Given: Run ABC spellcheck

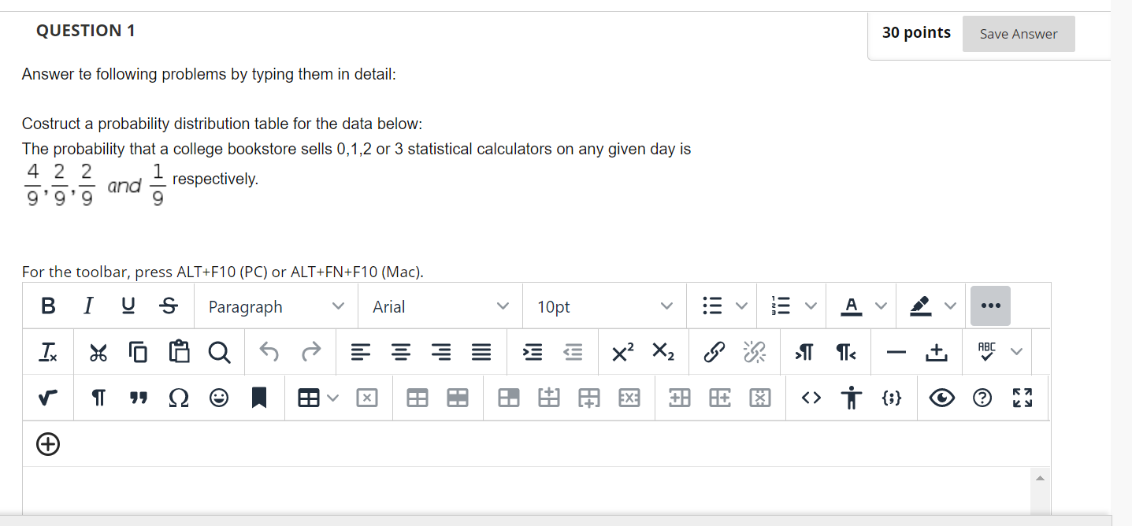Looking at the screenshot, I should pyautogui.click(x=987, y=352).
